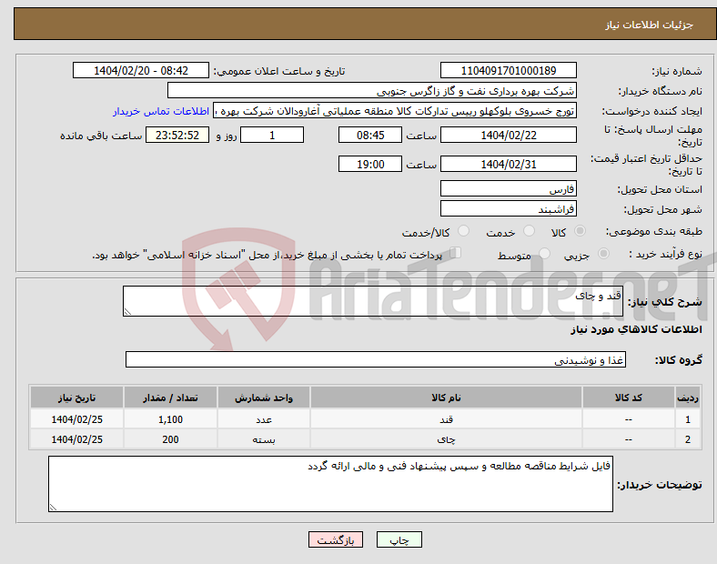Open the اطلاعات تماس خریدار link

[161, 111]
